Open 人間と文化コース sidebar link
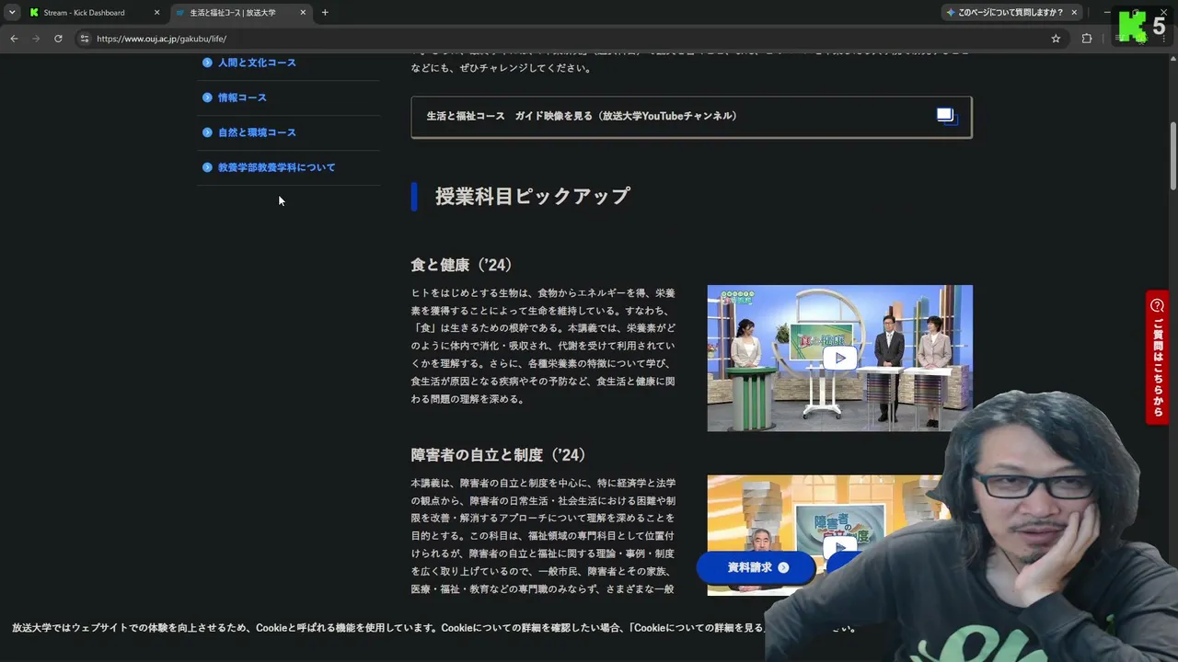 257,63
